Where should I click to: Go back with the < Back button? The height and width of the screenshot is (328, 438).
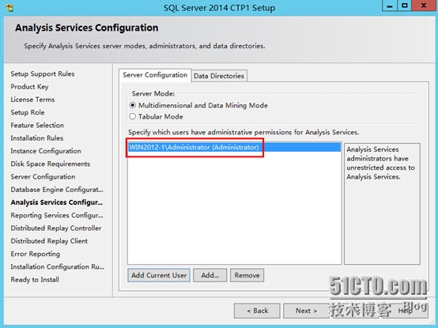click(257, 311)
